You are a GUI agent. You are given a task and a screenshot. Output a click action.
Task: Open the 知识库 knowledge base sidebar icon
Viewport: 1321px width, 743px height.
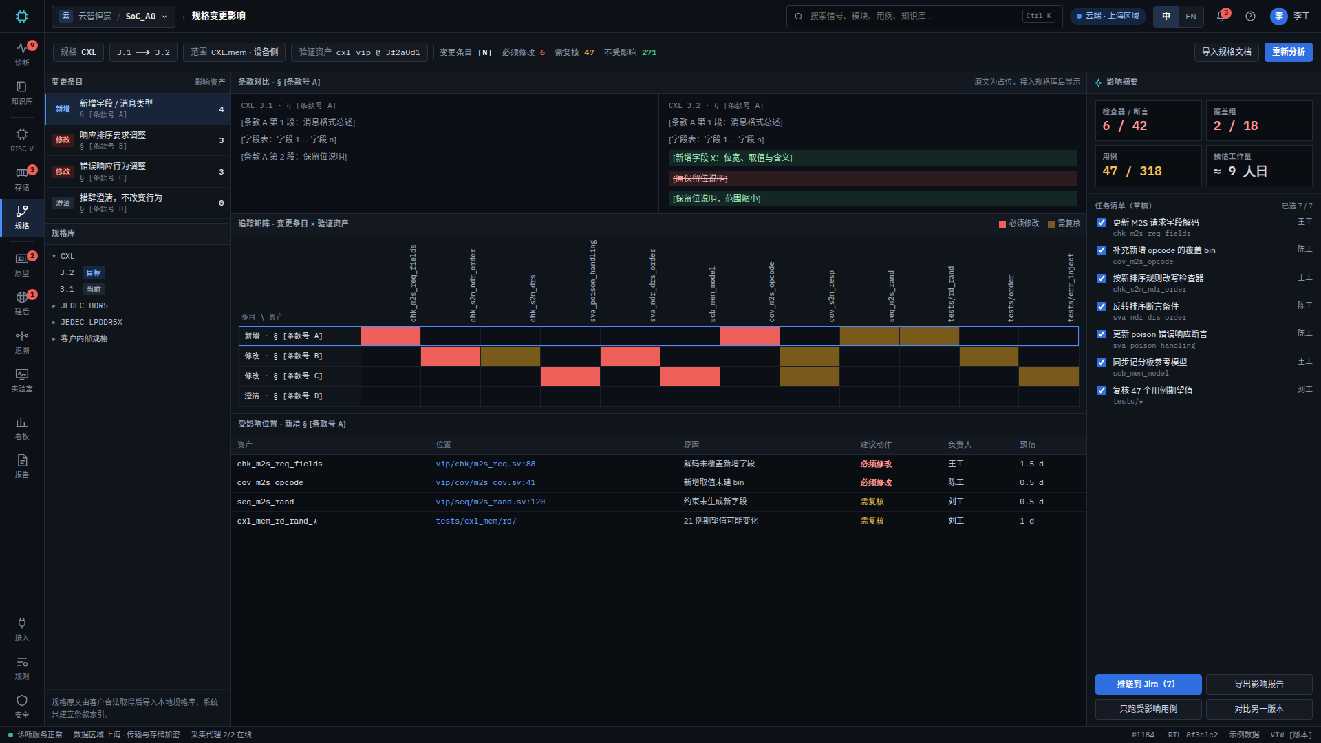pyautogui.click(x=22, y=92)
